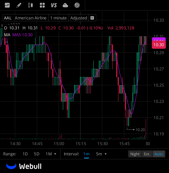Image resolution: width=169 pixels, height=173 pixels.
Task: Click the replay play-circle icon
Action: pyautogui.click(x=77, y=5)
